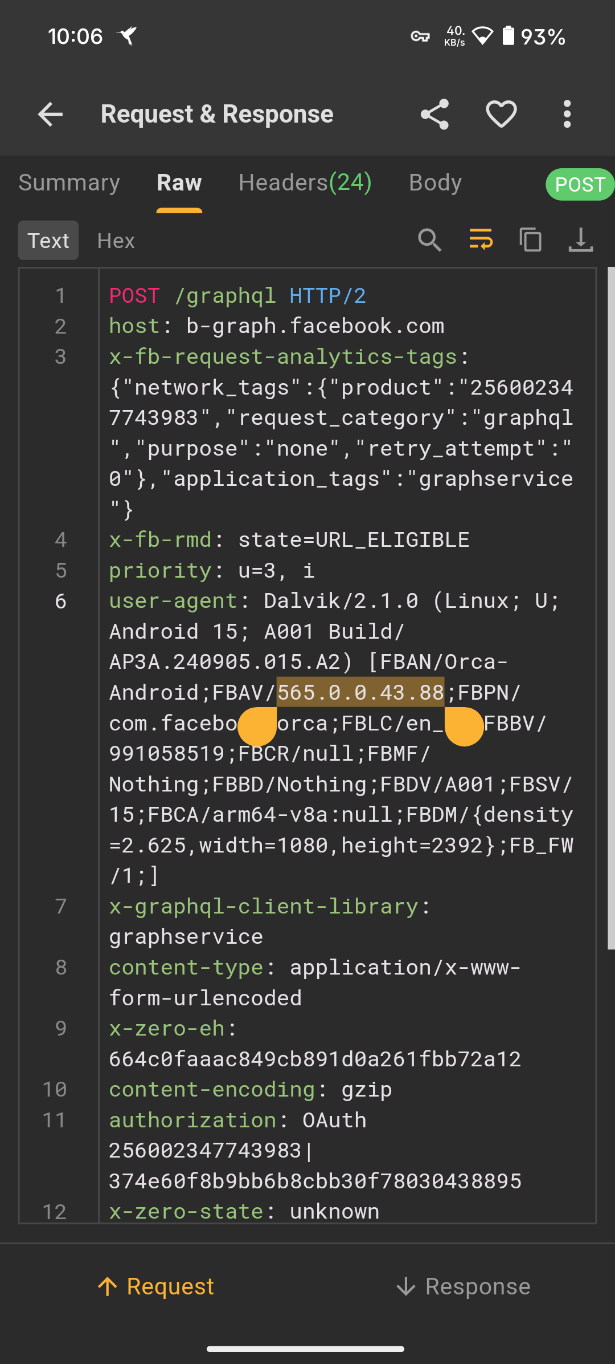615x1364 pixels.
Task: Tap the battery status icon
Action: [509, 35]
